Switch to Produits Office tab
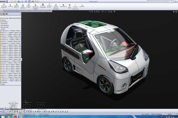This screenshot has width=178, height=118. 48,11
